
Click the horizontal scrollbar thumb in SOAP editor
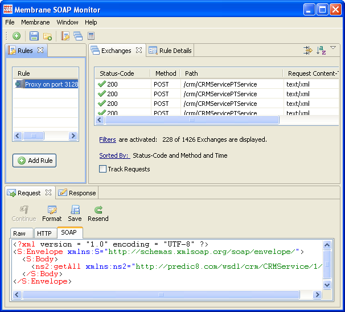161,294
